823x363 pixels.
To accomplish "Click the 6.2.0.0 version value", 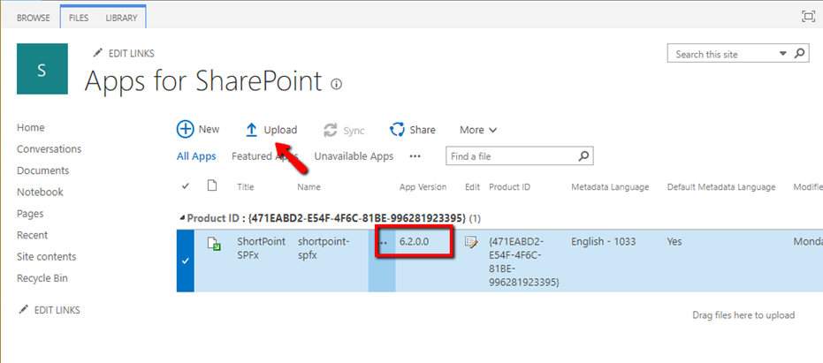I will tap(414, 242).
